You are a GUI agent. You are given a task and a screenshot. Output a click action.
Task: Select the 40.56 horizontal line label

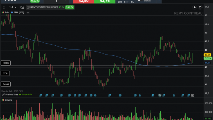(x=6, y=63)
